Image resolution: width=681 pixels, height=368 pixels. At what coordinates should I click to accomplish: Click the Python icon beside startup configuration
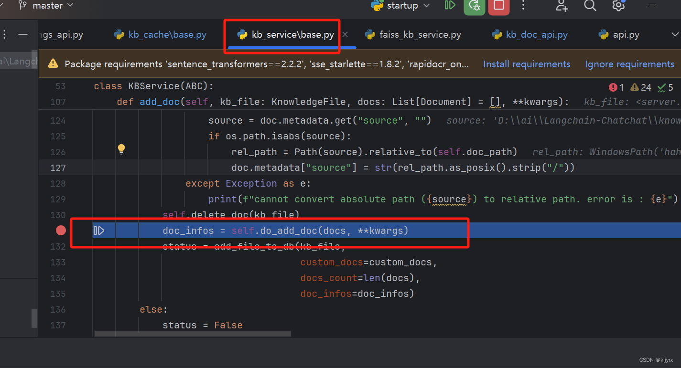378,6
